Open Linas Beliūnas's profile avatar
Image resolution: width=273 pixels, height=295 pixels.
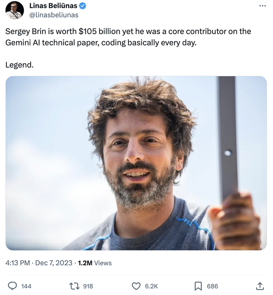[15, 10]
